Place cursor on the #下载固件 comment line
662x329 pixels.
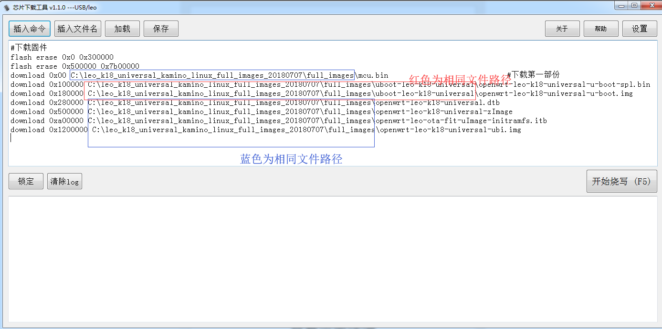pos(29,48)
